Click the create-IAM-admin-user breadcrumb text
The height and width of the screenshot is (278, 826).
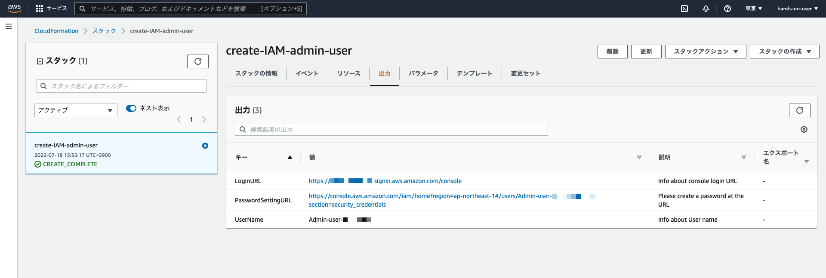point(162,31)
